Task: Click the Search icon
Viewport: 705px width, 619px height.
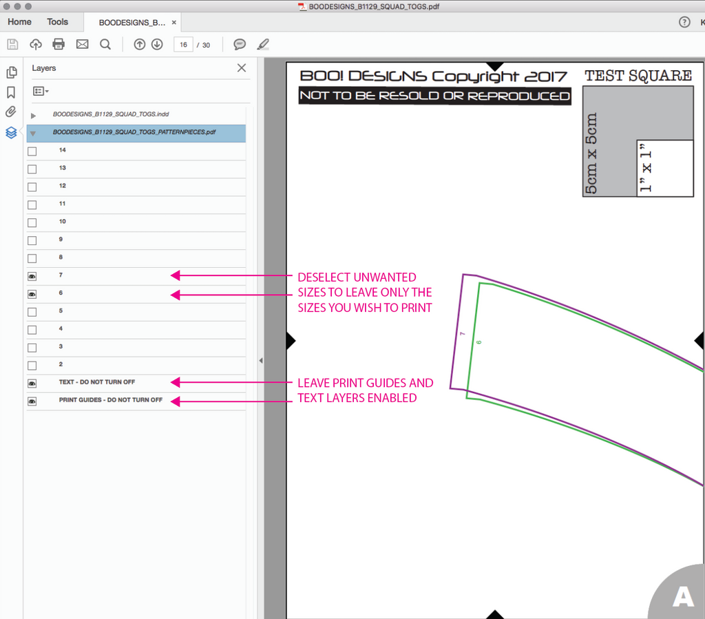Action: click(105, 44)
